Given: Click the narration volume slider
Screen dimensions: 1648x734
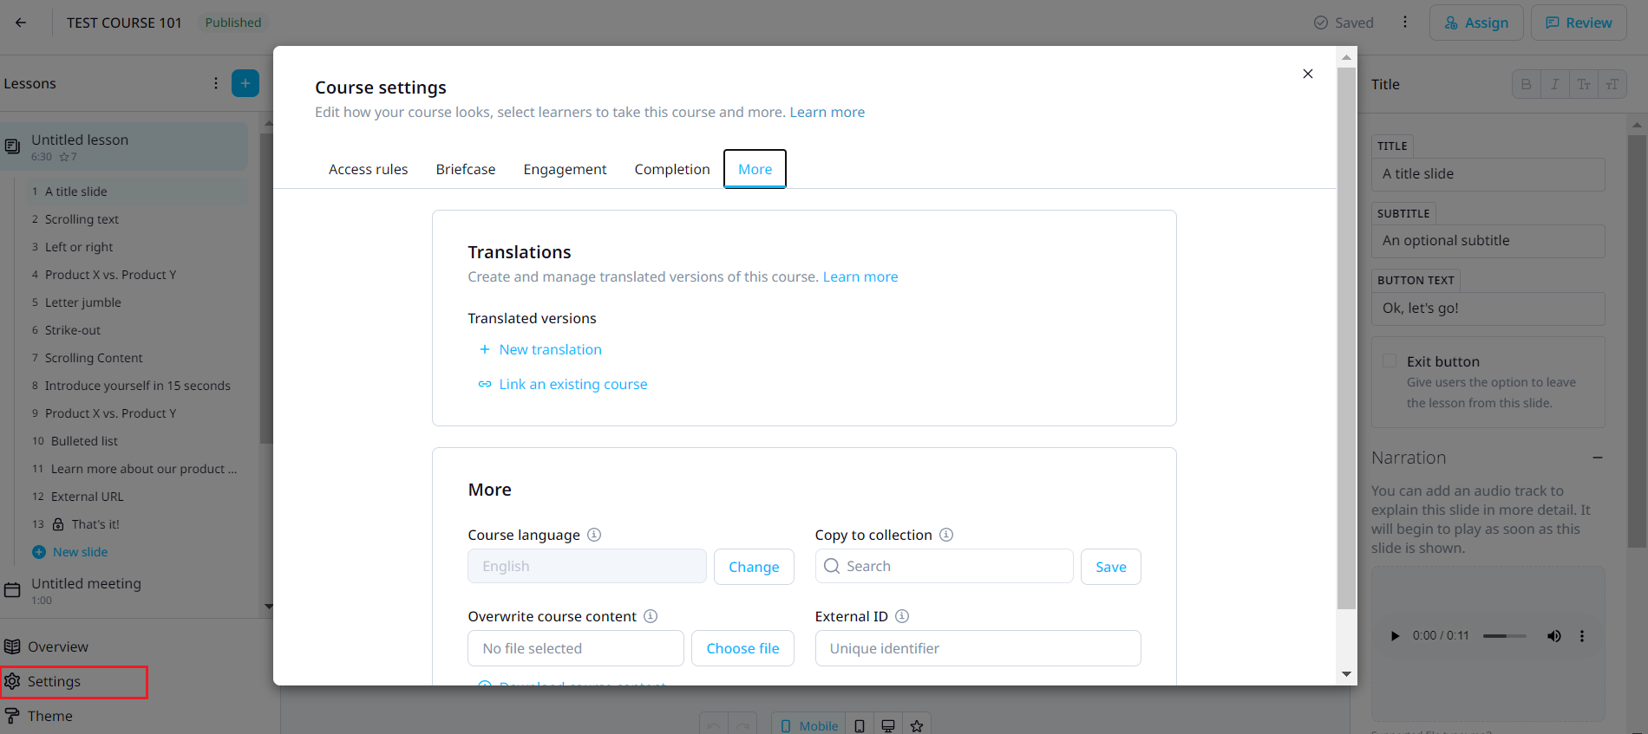Looking at the screenshot, I should [1505, 636].
